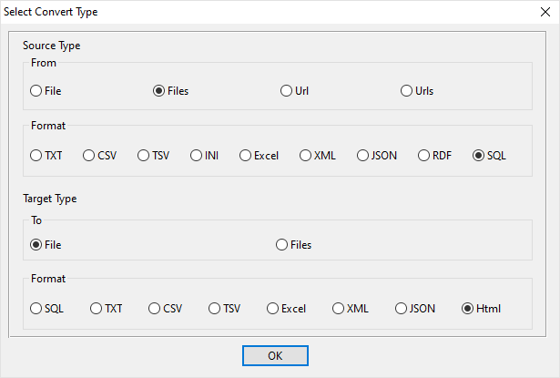Select INI source format option
Screen dimensions: 560x378
(x=197, y=156)
